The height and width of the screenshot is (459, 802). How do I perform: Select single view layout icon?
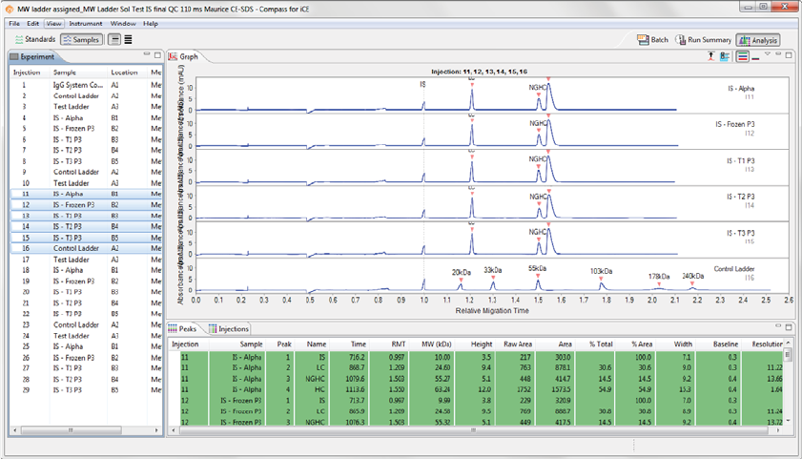click(x=114, y=40)
